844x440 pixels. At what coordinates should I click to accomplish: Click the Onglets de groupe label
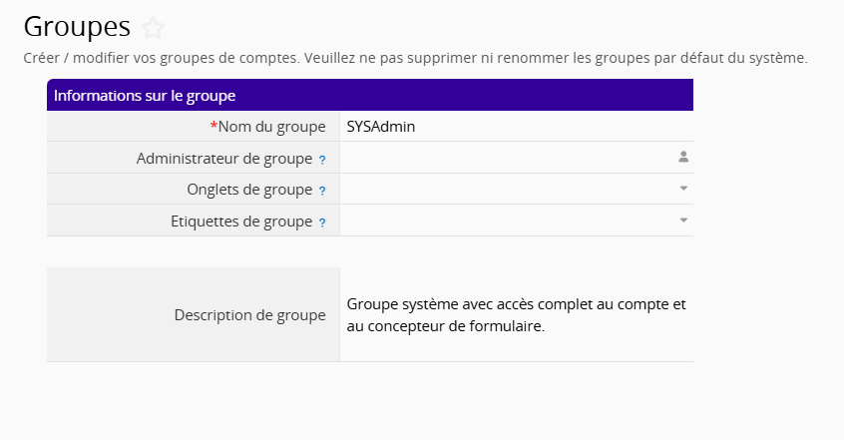click(249, 190)
